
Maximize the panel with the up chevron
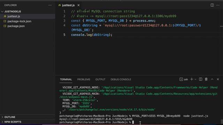212,79
